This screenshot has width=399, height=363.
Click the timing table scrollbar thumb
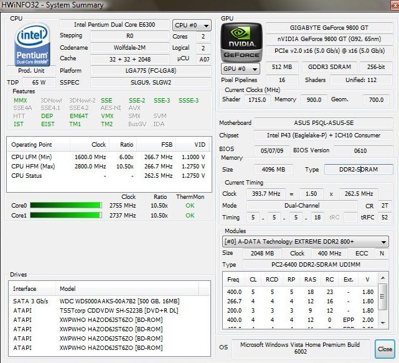point(382,296)
